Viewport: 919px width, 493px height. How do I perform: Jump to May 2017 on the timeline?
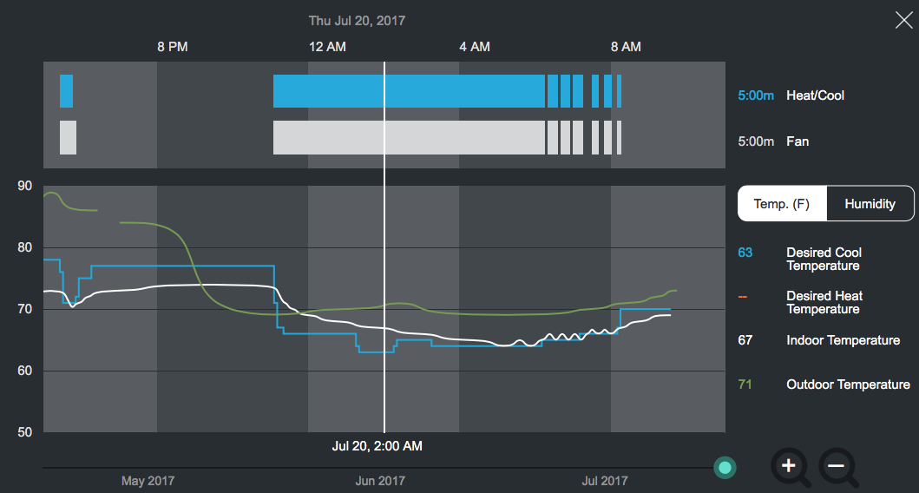pyautogui.click(x=148, y=480)
